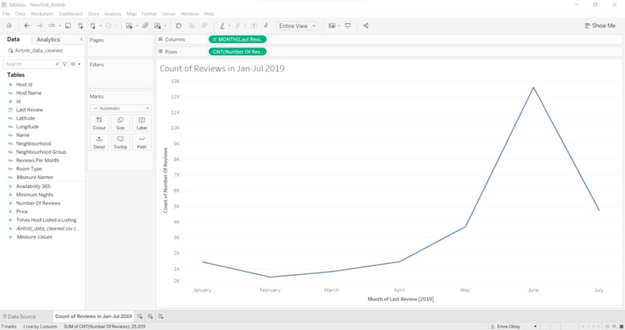This screenshot has width=625, height=330.
Task: Add a new worksheet from bottom tabs
Action: (x=140, y=317)
